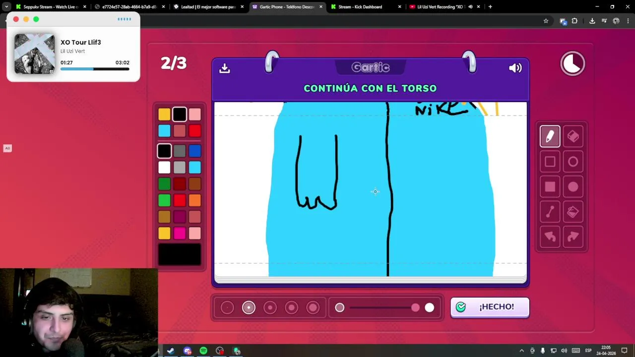635x357 pixels.
Task: Select the largest brush size
Action: coord(313,308)
